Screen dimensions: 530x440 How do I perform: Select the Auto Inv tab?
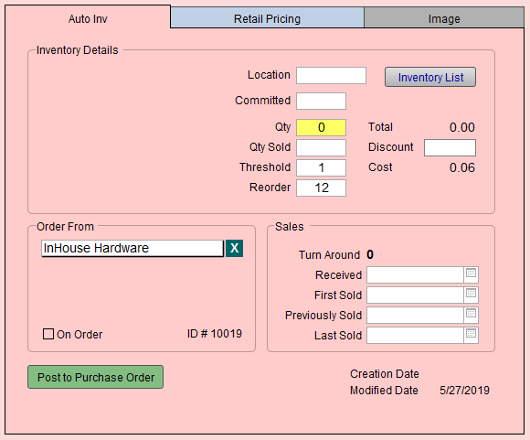tap(88, 18)
